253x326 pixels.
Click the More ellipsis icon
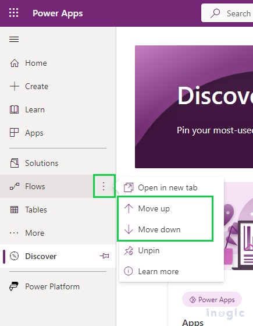pos(14,233)
